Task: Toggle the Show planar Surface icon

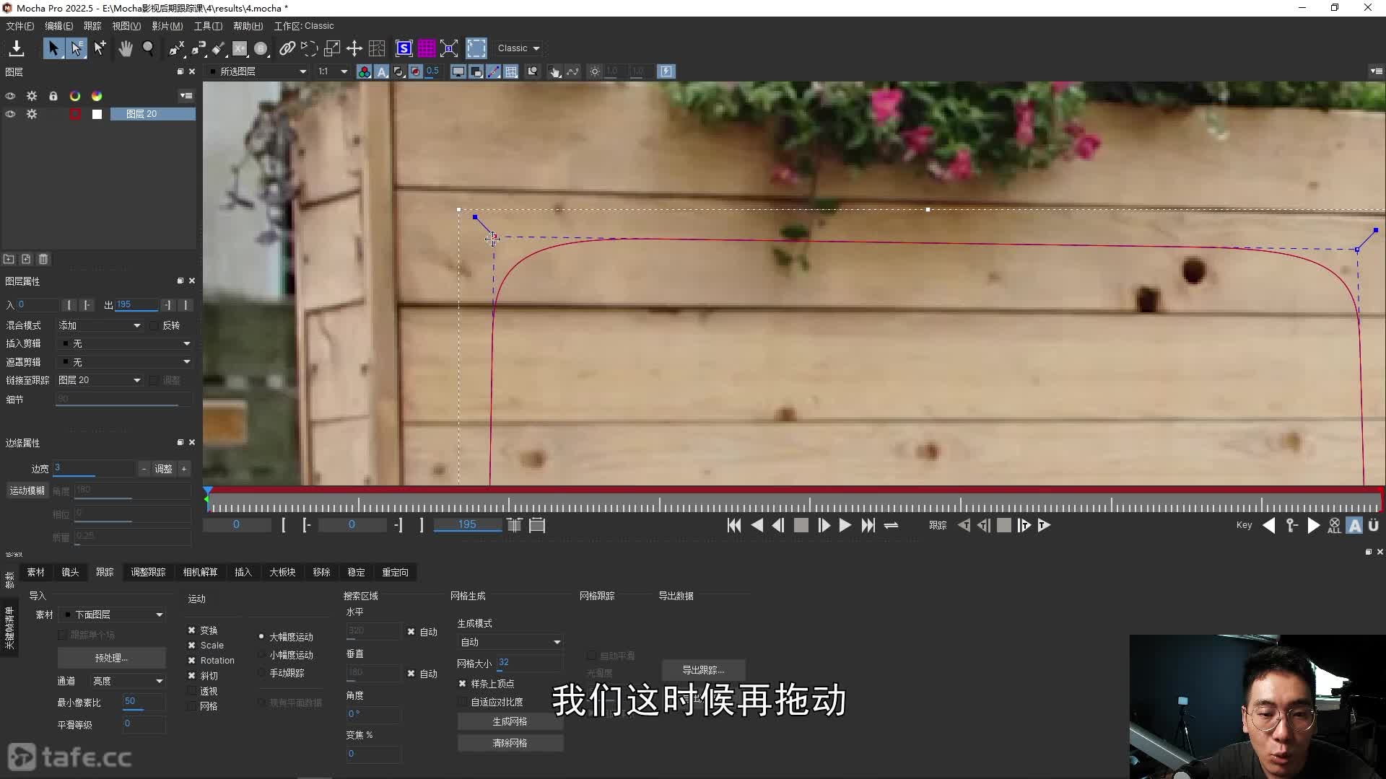Action: click(x=404, y=48)
